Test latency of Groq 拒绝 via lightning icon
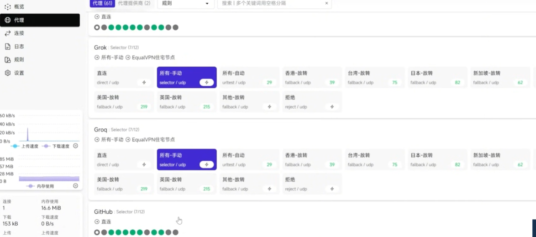This screenshot has width=536, height=237. [x=332, y=189]
